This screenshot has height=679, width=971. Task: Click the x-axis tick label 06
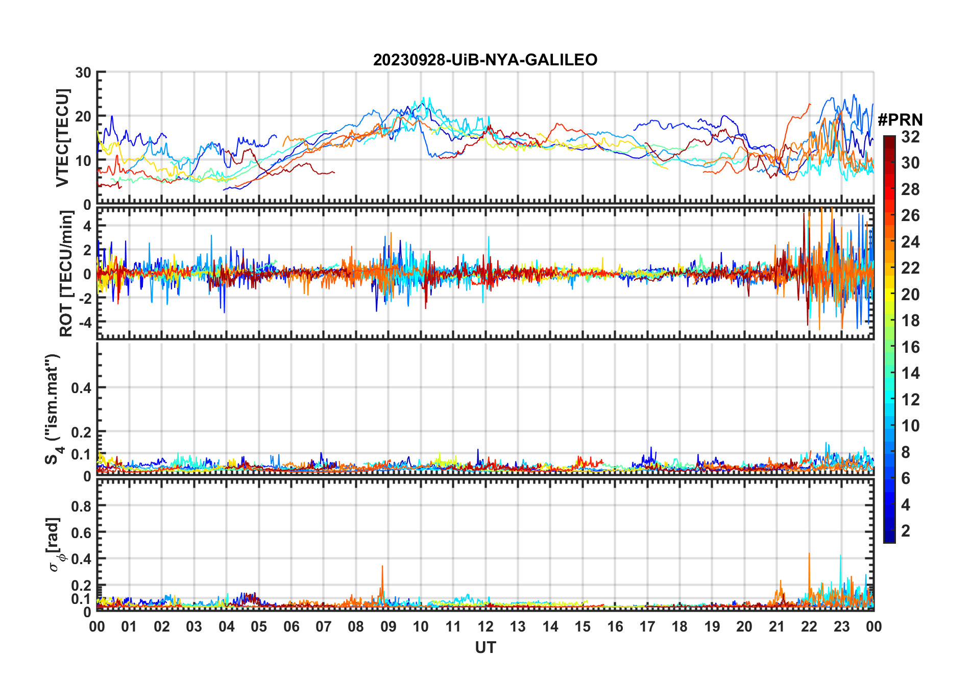click(x=291, y=626)
